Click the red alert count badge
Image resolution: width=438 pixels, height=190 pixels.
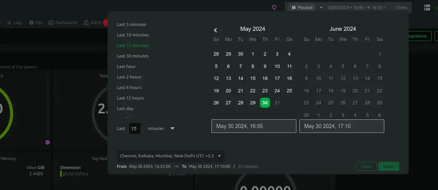(x=105, y=23)
